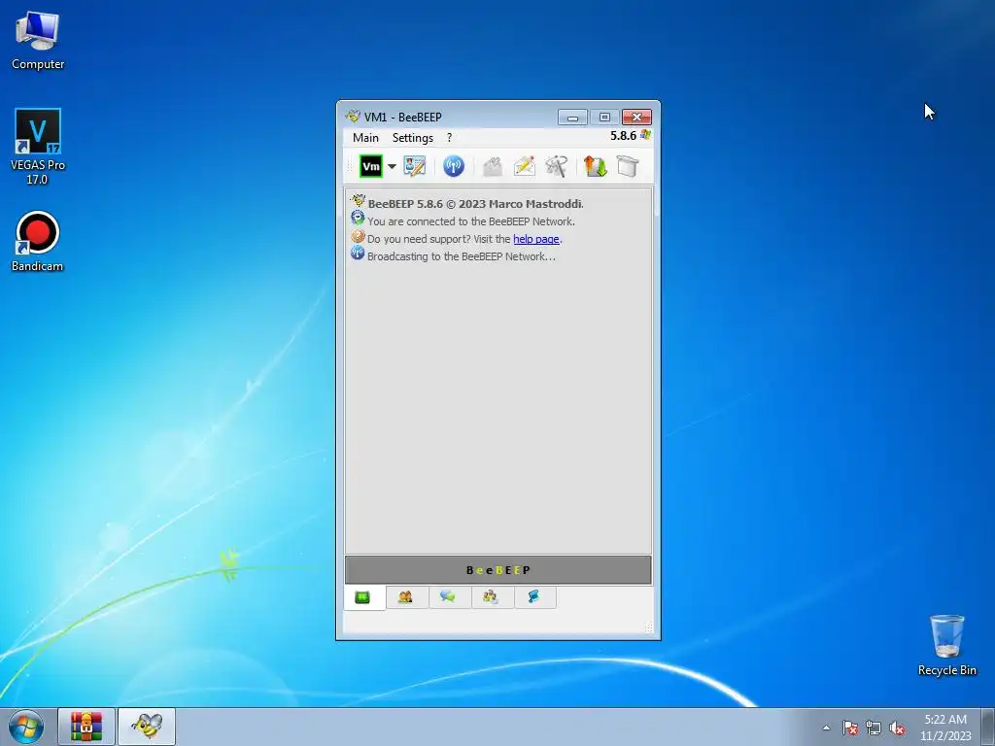The width and height of the screenshot is (995, 746).
Task: Click the muted volume speaker tray icon
Action: (x=897, y=729)
